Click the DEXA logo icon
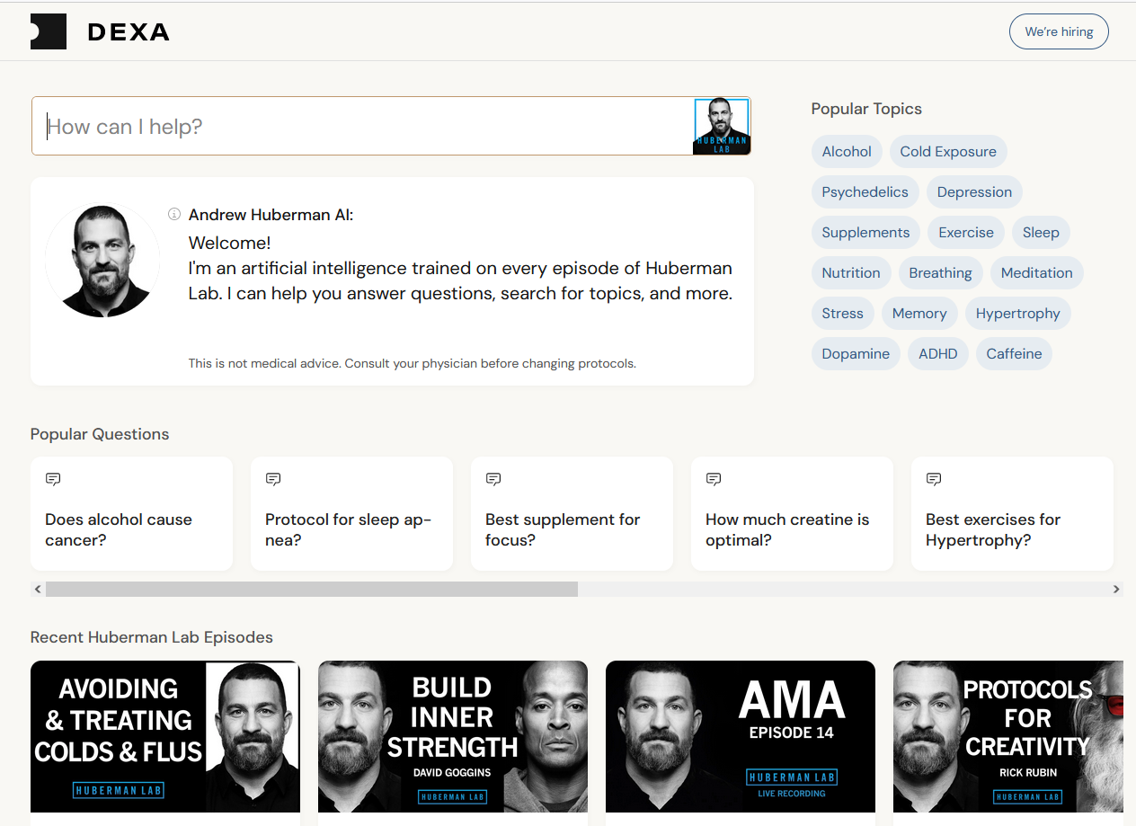The height and width of the screenshot is (826, 1136). click(49, 31)
